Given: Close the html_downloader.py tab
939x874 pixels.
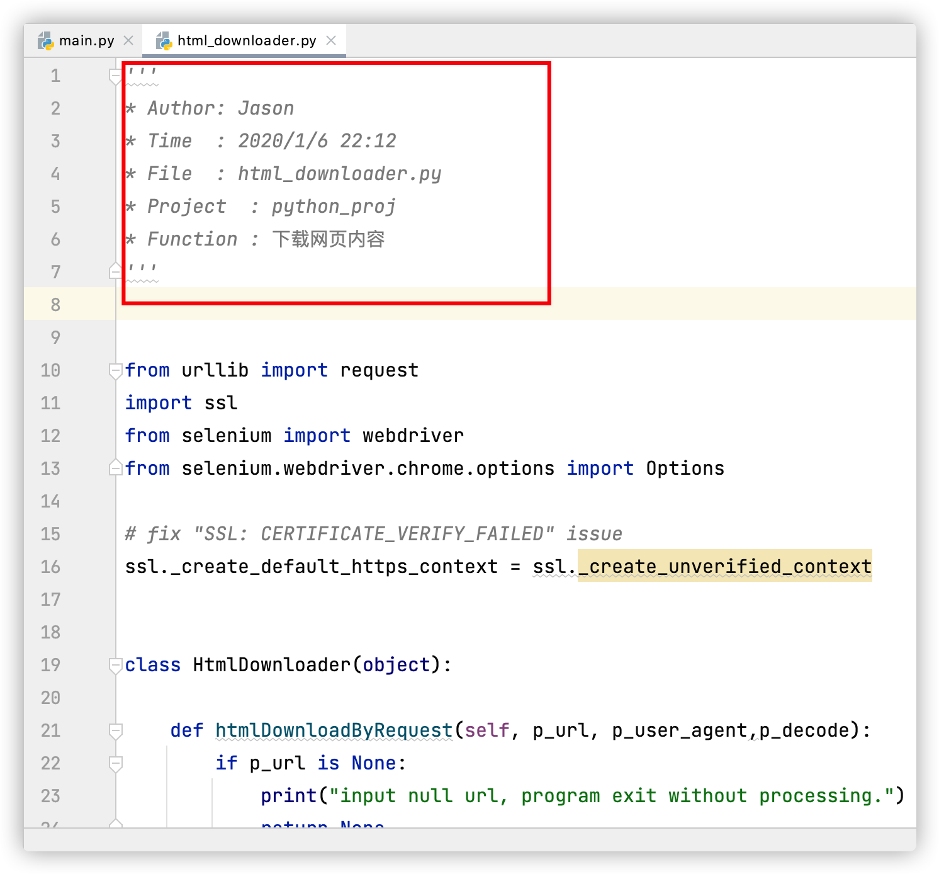Looking at the screenshot, I should pyautogui.click(x=331, y=40).
